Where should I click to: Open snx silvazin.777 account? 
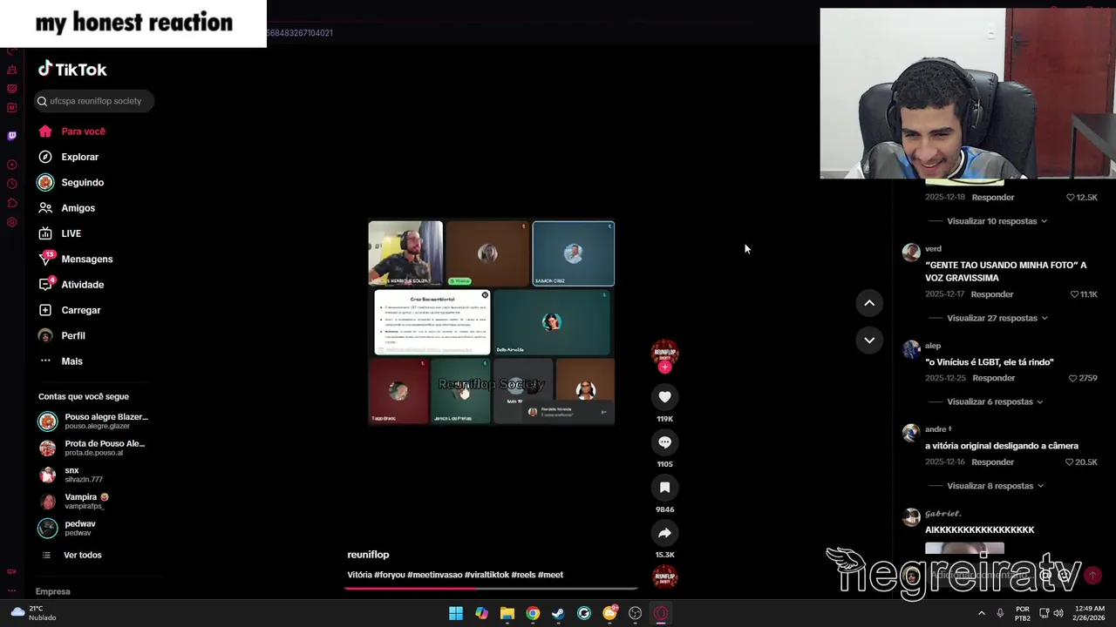tap(71, 475)
